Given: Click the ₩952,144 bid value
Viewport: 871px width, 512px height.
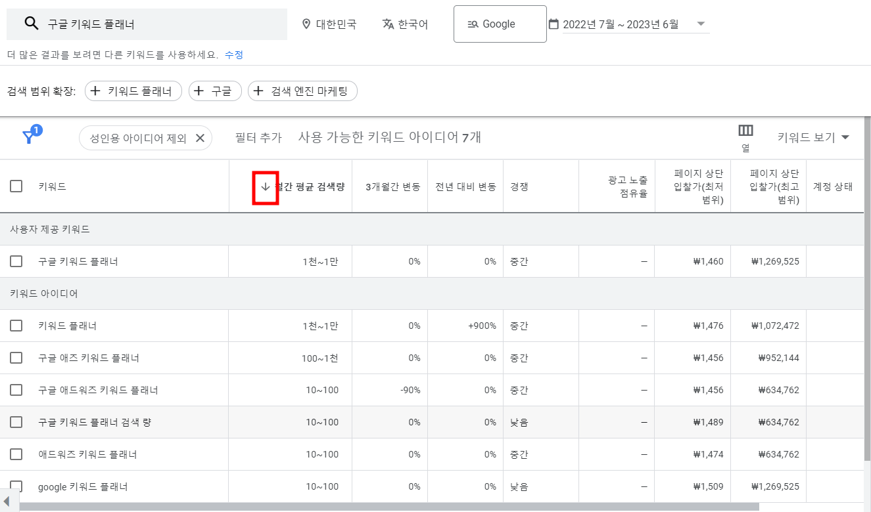Looking at the screenshot, I should [778, 358].
